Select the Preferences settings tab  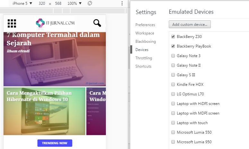point(145,25)
